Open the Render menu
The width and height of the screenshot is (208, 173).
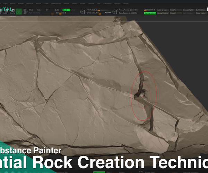(x=66, y=3)
